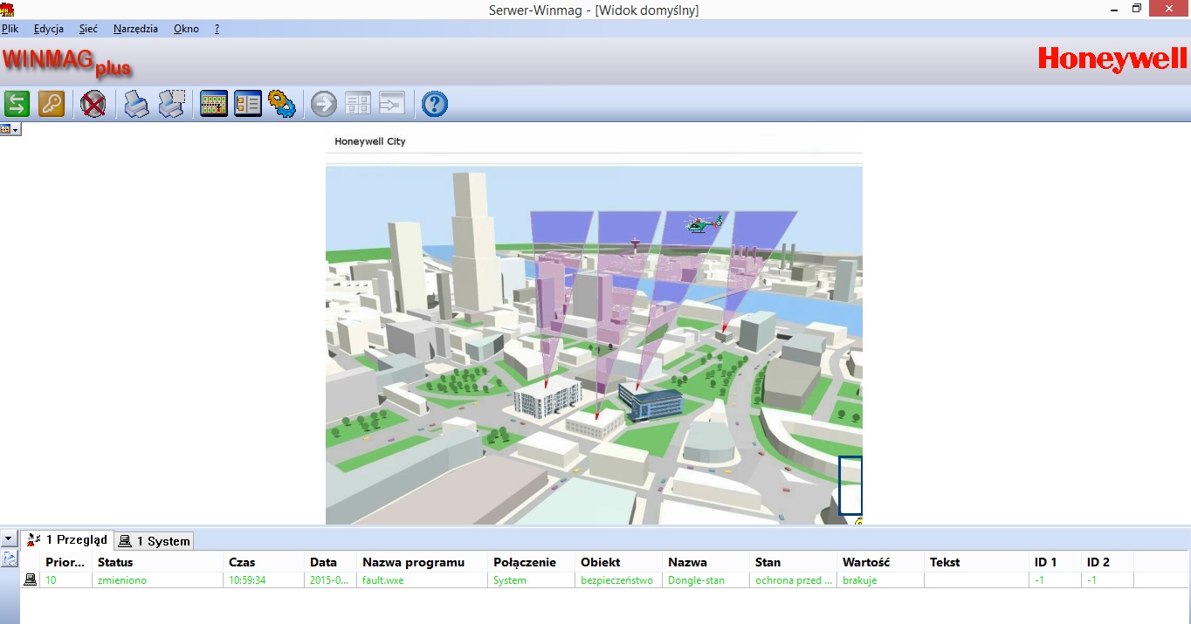
Task: Click the greyed window arrow icon
Action: [x=392, y=104]
